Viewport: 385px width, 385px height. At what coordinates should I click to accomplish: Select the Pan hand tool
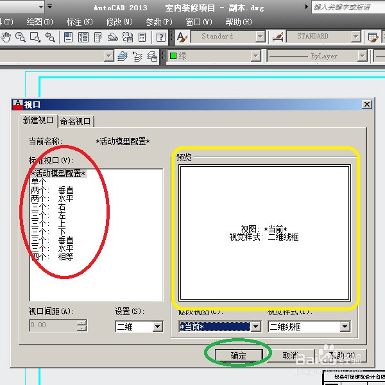pyautogui.click(x=6, y=37)
